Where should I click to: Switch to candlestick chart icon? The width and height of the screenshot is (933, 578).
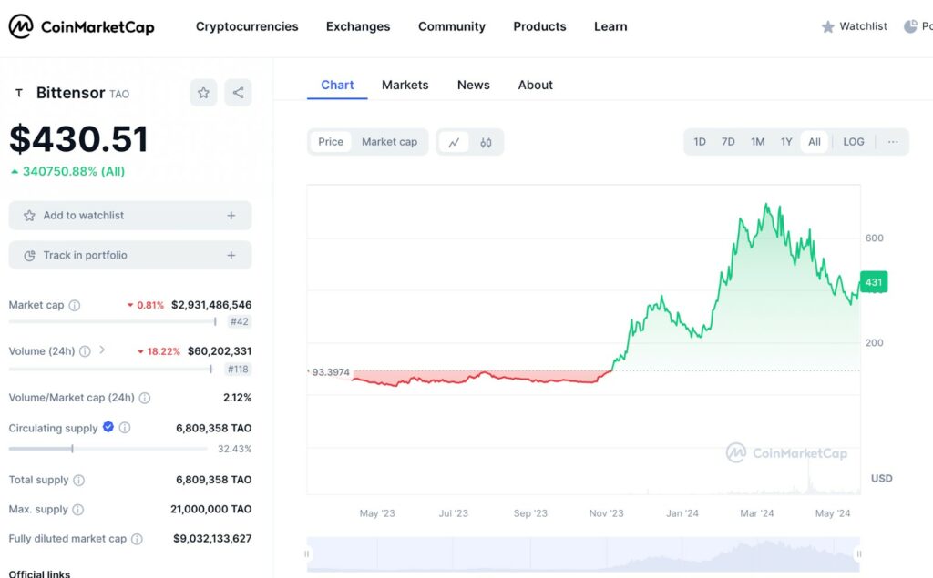click(x=486, y=142)
